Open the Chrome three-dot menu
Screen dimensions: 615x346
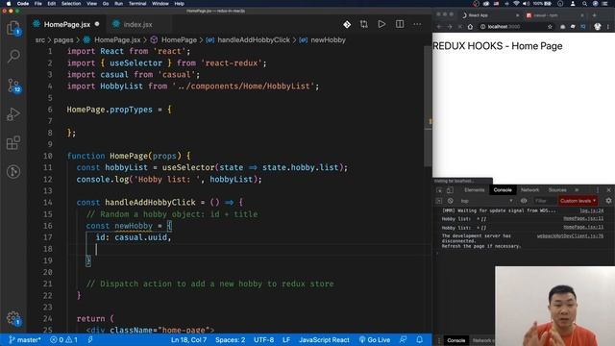click(608, 27)
